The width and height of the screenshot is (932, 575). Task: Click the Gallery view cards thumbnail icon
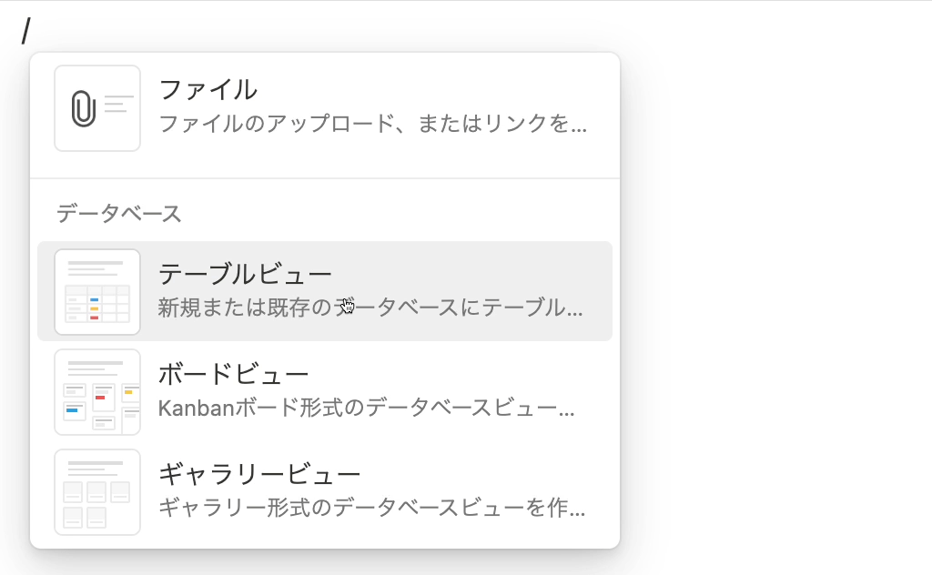point(97,492)
